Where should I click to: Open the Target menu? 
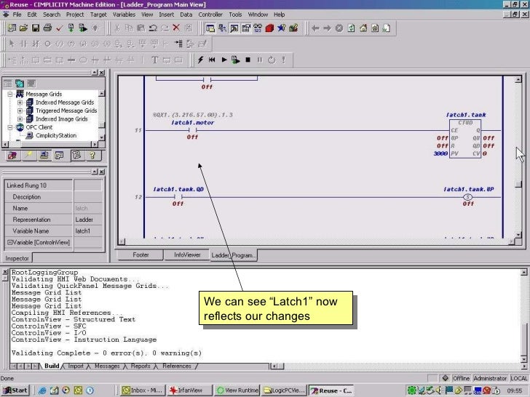click(98, 15)
